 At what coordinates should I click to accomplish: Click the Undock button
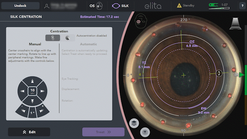[20, 6]
